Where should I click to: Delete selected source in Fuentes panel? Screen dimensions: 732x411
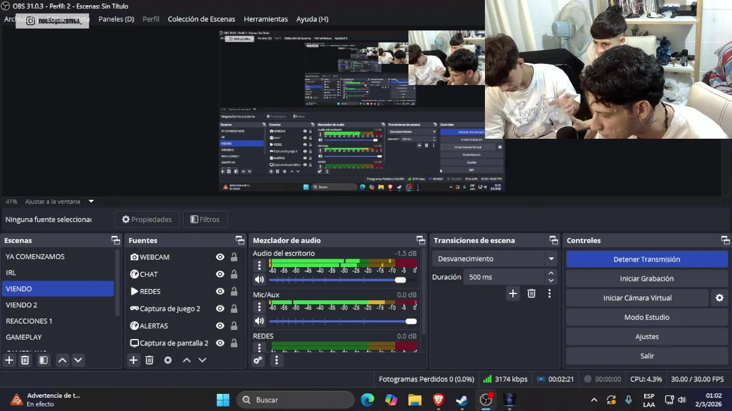[x=149, y=360]
